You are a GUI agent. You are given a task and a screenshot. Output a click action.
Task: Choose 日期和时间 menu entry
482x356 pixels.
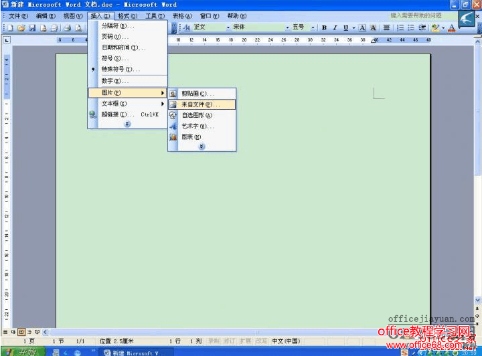(128, 48)
